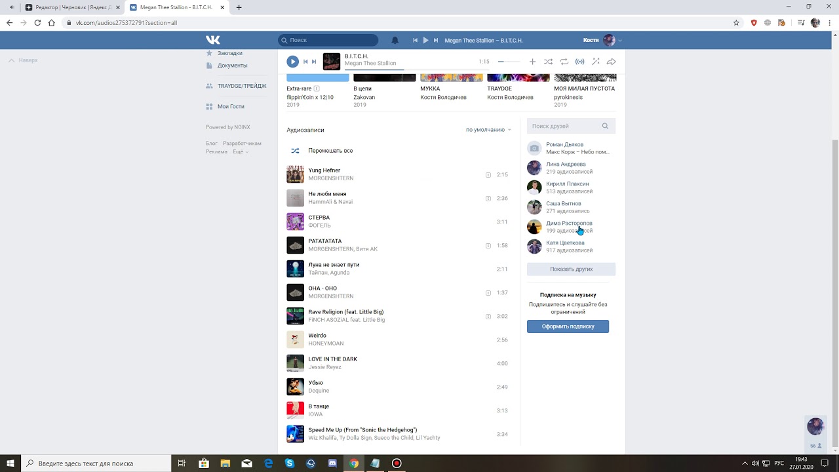Toggle shuffle in the audio player
Screen dimensions: 839x472
(548, 62)
